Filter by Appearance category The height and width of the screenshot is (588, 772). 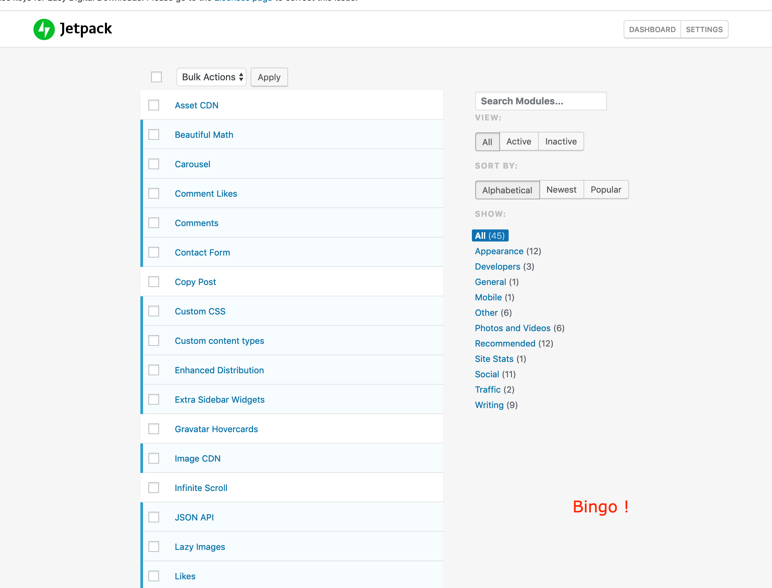tap(499, 251)
